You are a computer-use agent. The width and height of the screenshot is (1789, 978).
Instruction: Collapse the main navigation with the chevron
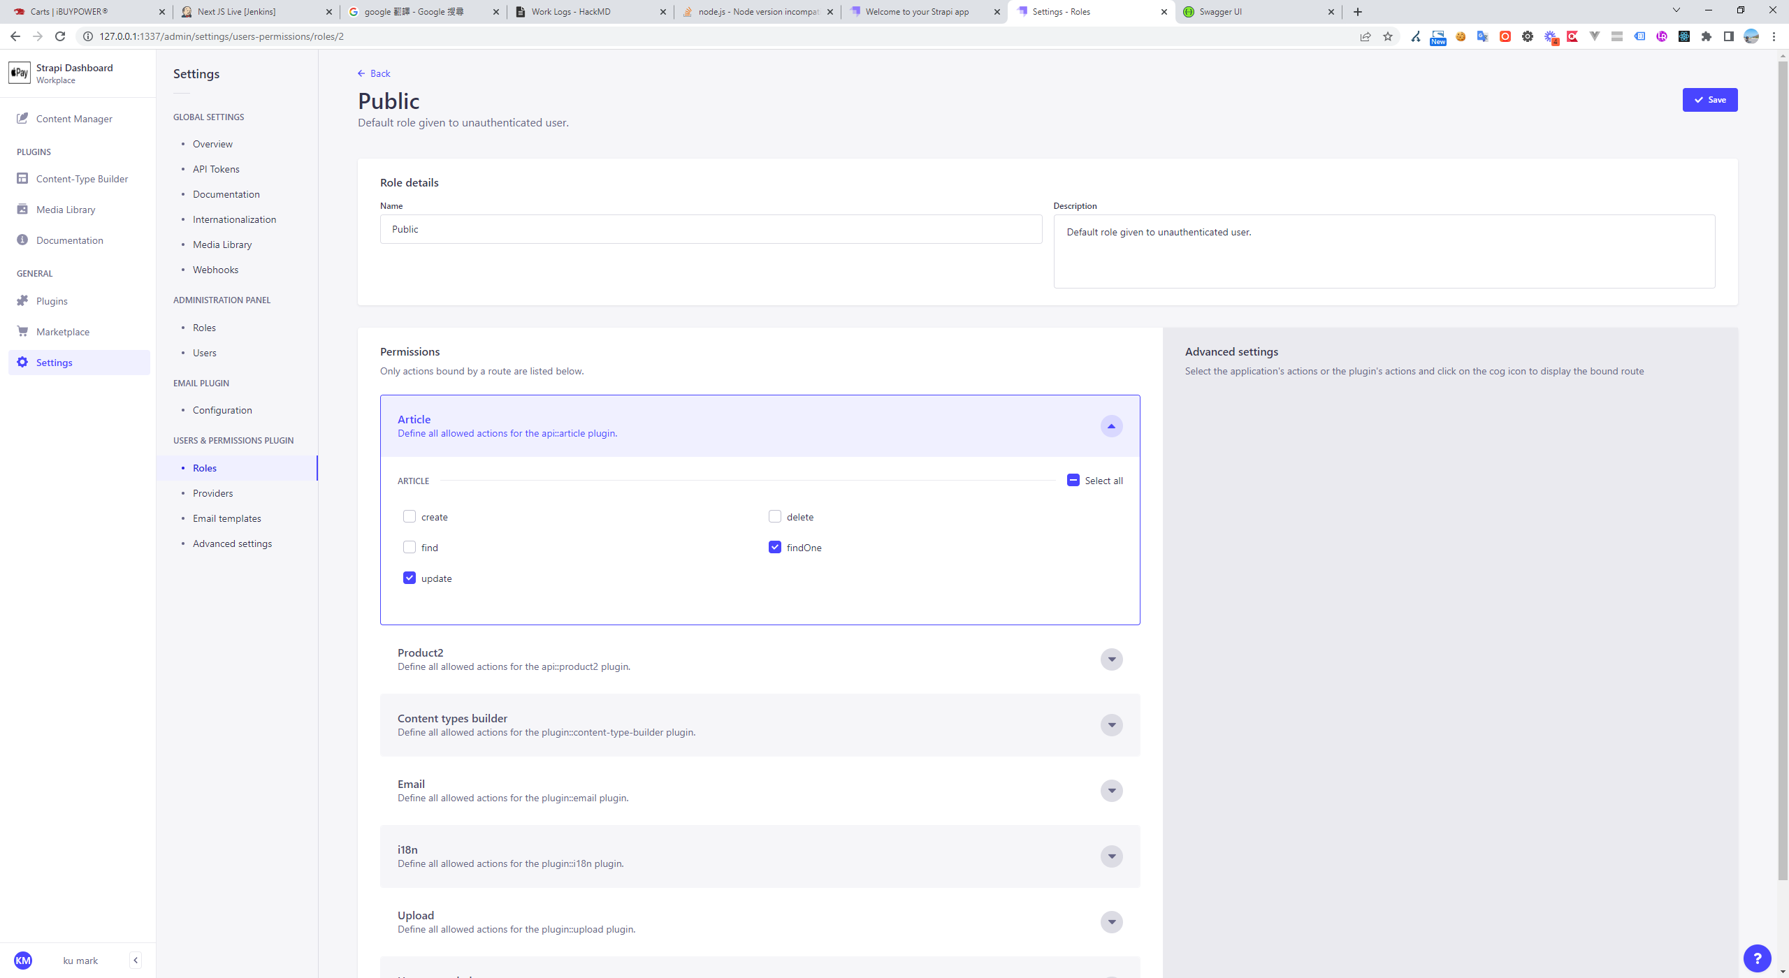pyautogui.click(x=136, y=960)
